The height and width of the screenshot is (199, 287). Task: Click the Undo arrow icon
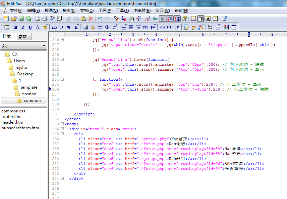pos(100,19)
